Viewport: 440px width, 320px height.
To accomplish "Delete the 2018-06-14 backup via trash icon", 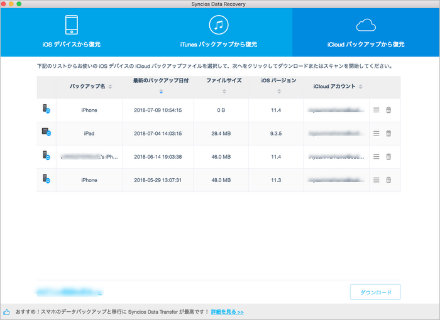I will [388, 157].
